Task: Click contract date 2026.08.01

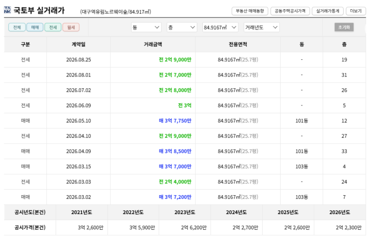Action: [x=78, y=75]
